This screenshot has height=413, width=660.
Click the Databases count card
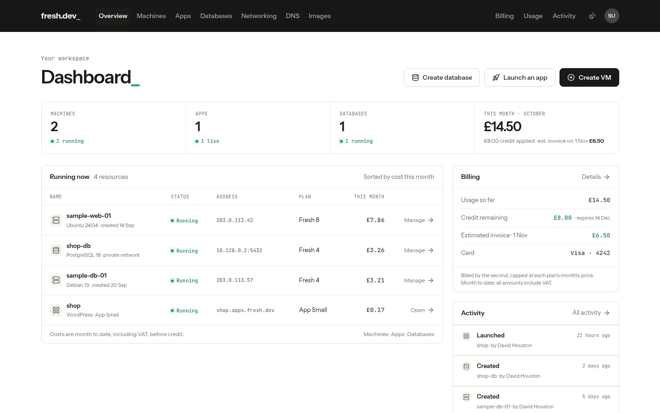click(x=402, y=127)
